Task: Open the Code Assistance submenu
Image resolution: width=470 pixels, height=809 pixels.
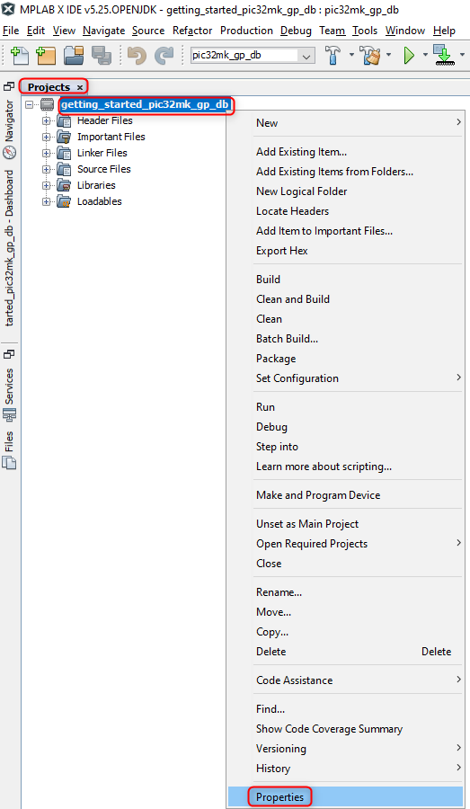Action: click(345, 680)
